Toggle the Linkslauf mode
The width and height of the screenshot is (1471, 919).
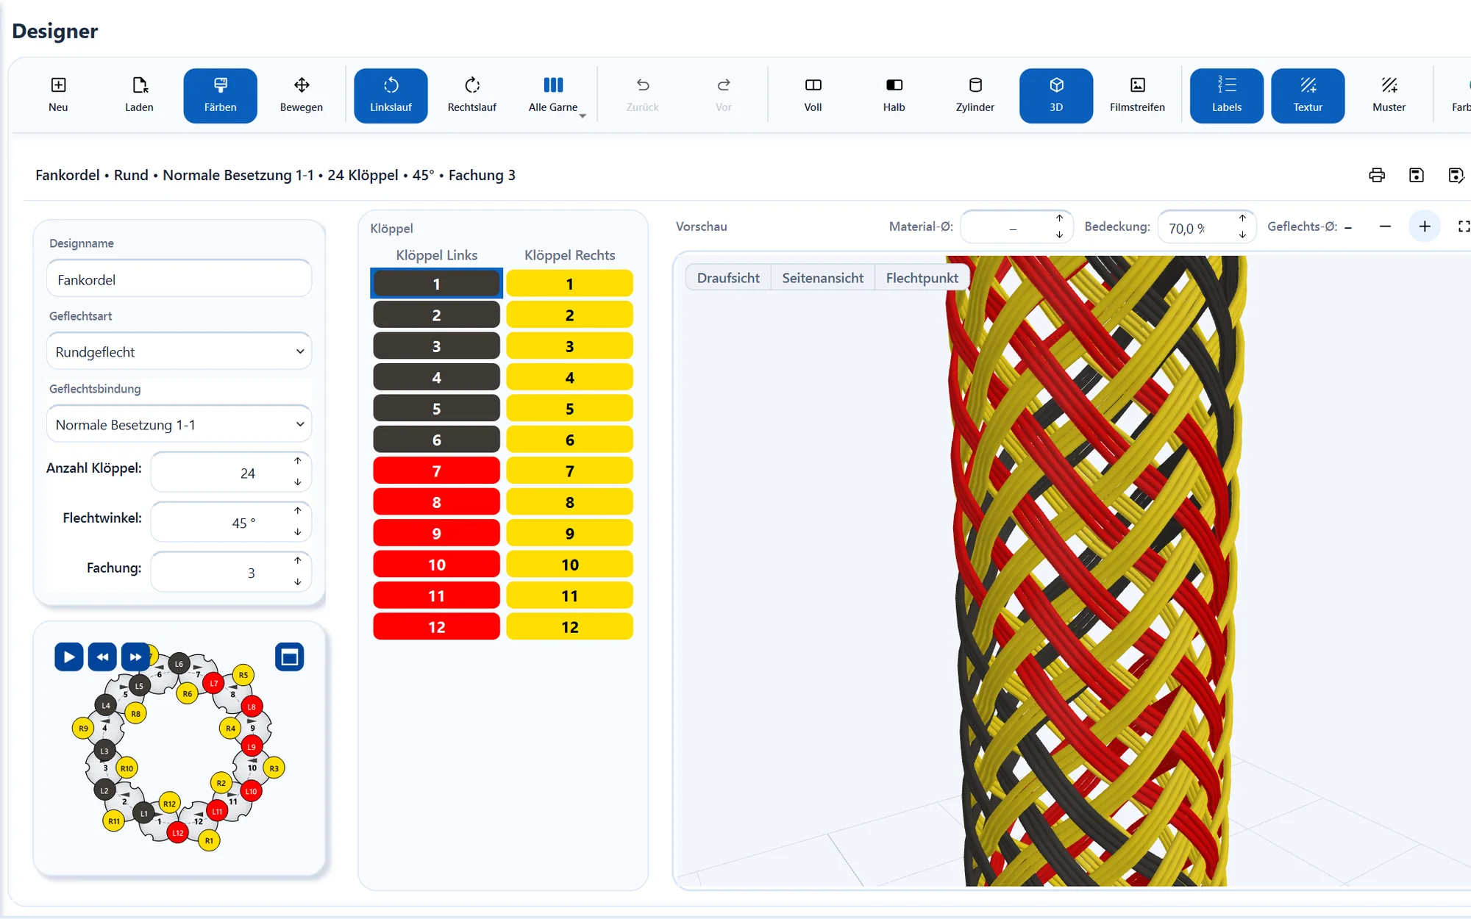(391, 96)
